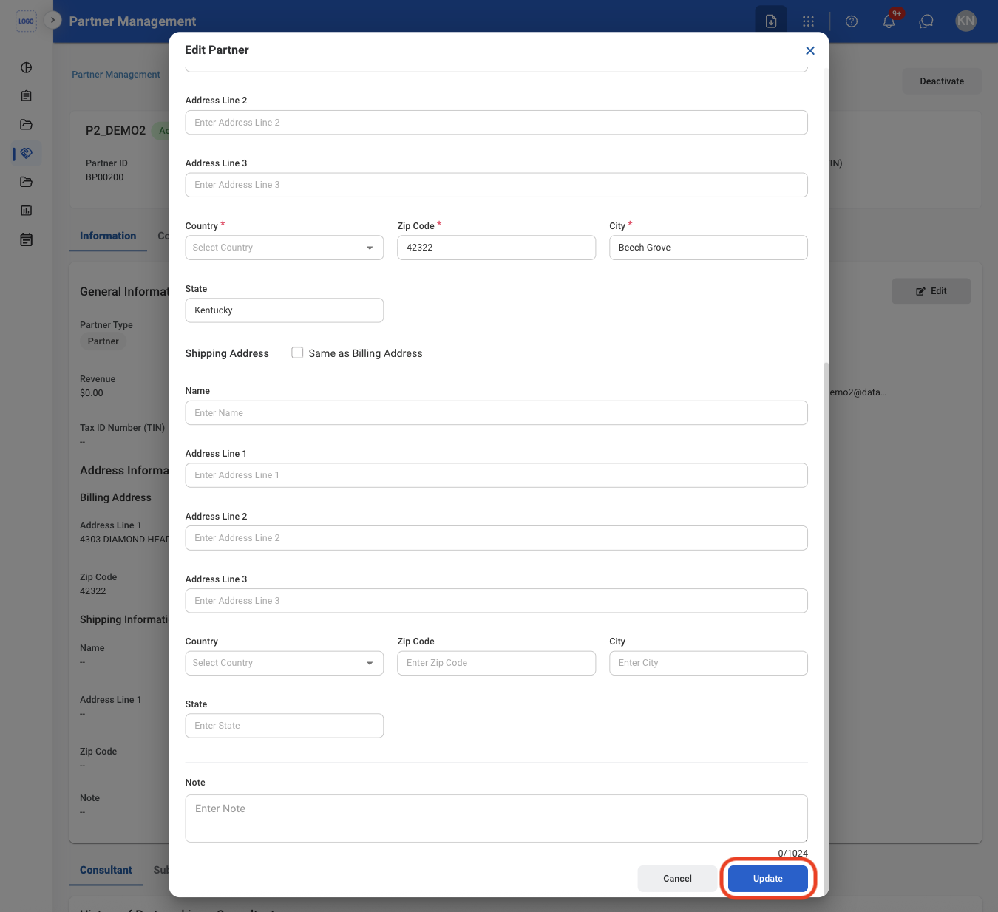Click the Enter Zip Code shipping field
Screen dimensions: 998x912
click(497, 663)
